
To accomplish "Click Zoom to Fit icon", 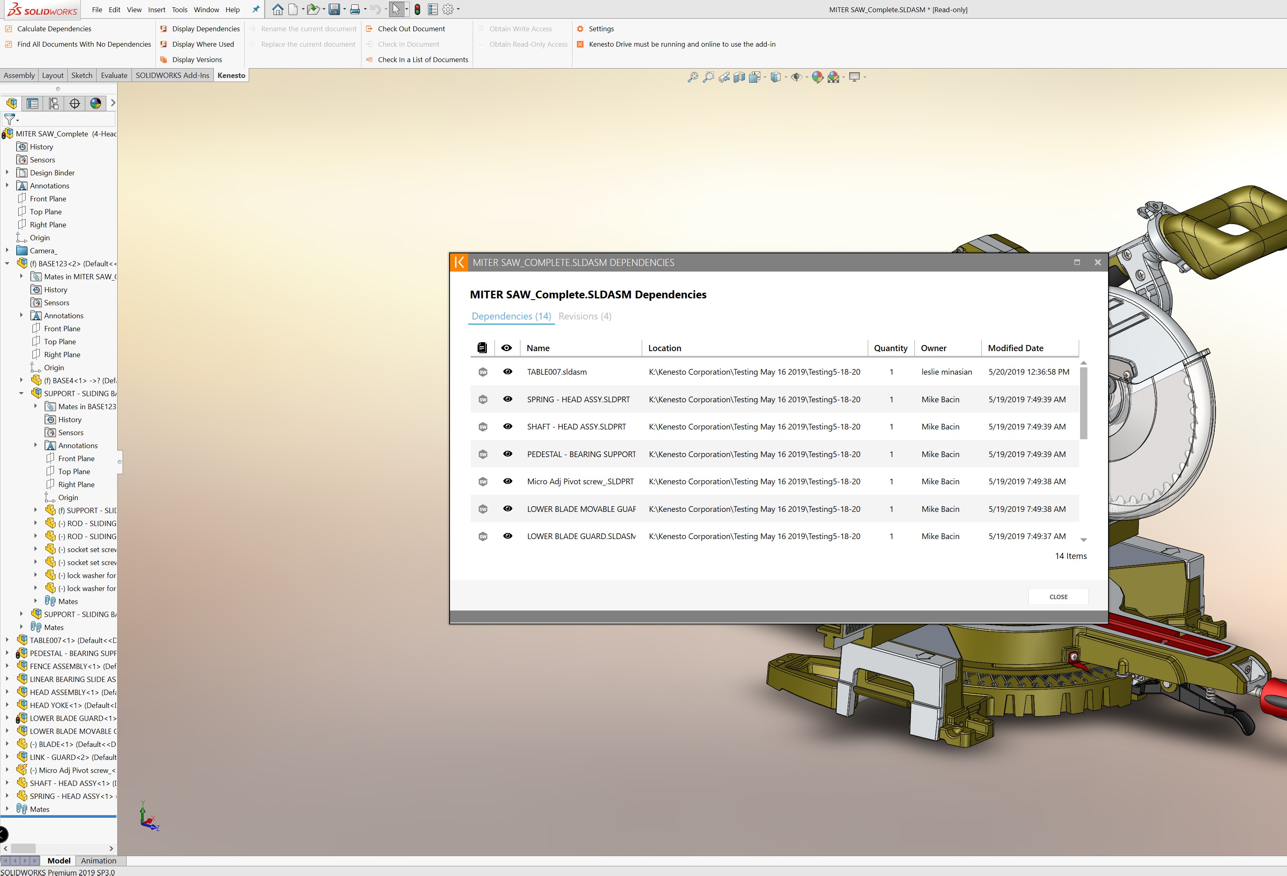I will click(692, 78).
